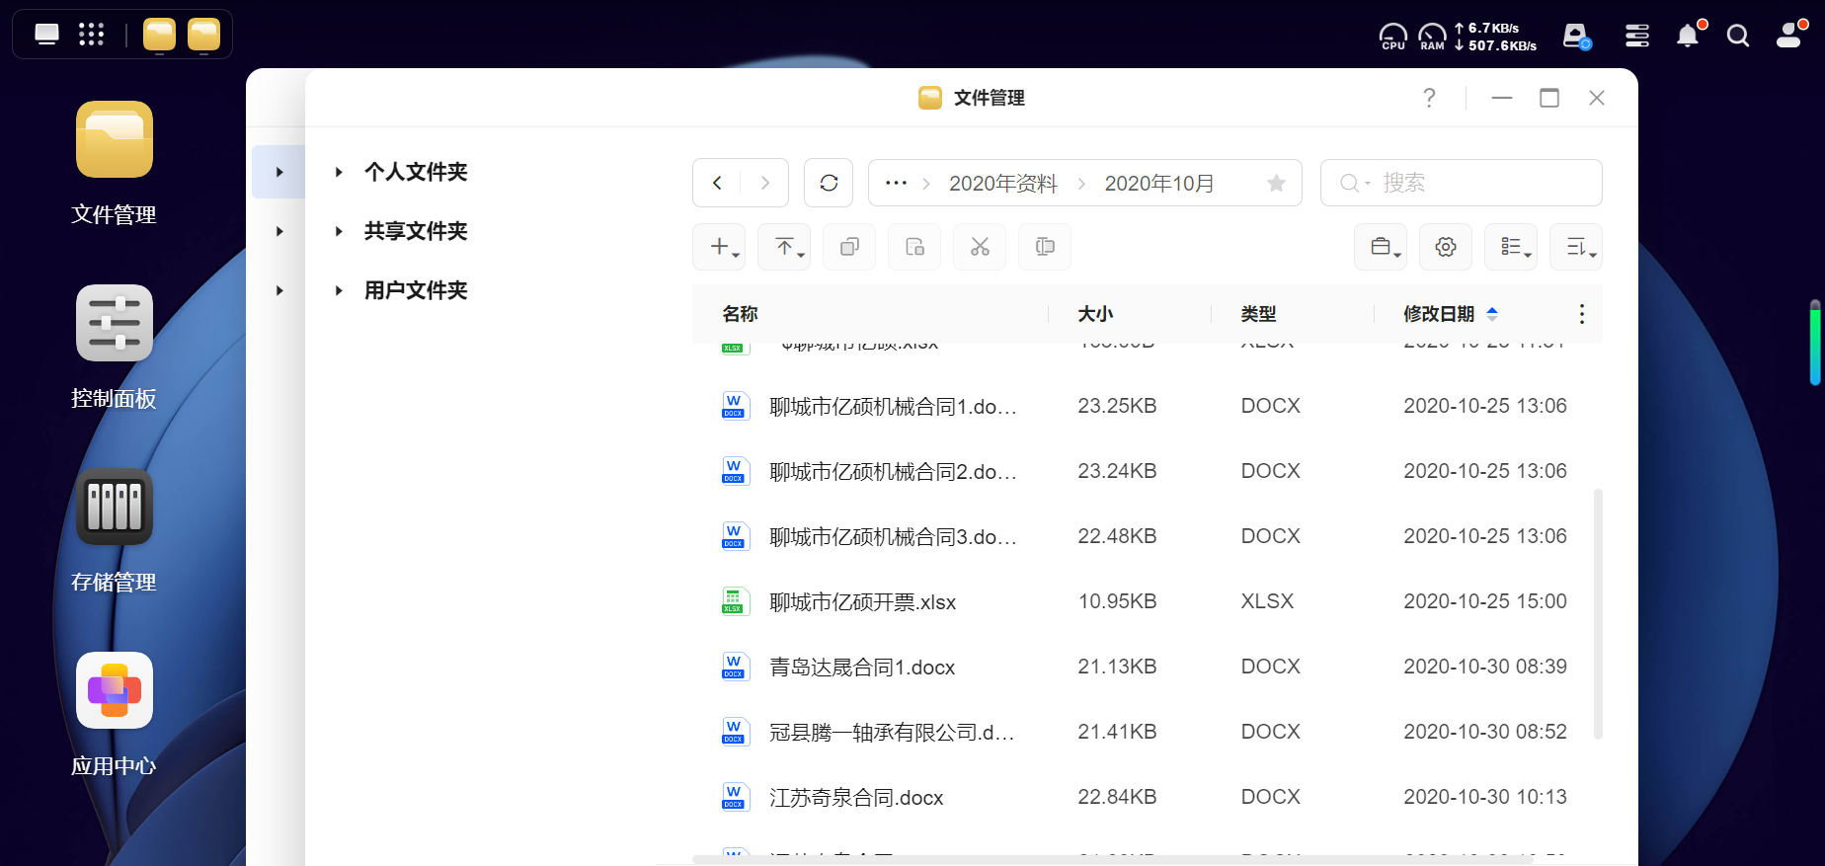This screenshot has width=1825, height=866.
Task: Open the 文件管理 desktop shortcut
Action: point(115,139)
